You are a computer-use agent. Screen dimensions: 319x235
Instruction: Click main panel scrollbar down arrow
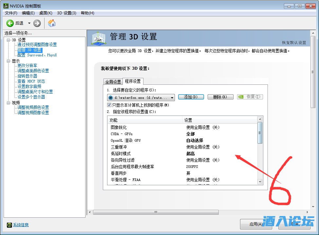313,207
